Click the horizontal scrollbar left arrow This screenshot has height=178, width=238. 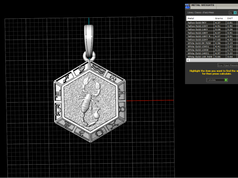[188, 60]
